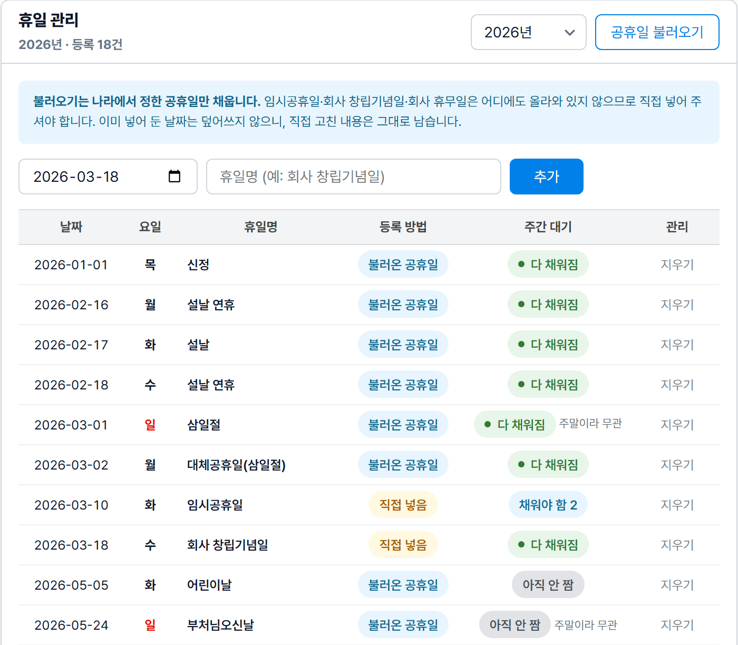
Task: Select the date cell 2026-03-10
Action: point(71,505)
